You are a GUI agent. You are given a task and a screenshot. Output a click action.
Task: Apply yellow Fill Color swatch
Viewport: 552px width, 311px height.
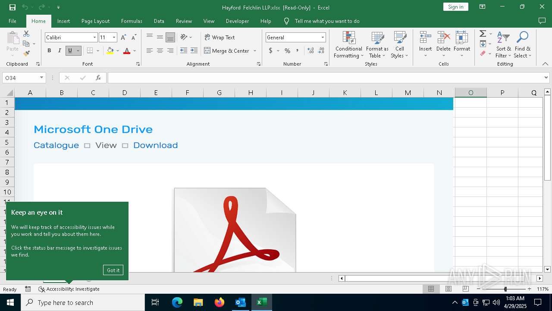click(x=110, y=51)
